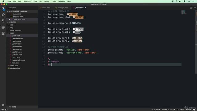Click the editor vertical scrollbar
197x111 pixels.
coord(196,42)
